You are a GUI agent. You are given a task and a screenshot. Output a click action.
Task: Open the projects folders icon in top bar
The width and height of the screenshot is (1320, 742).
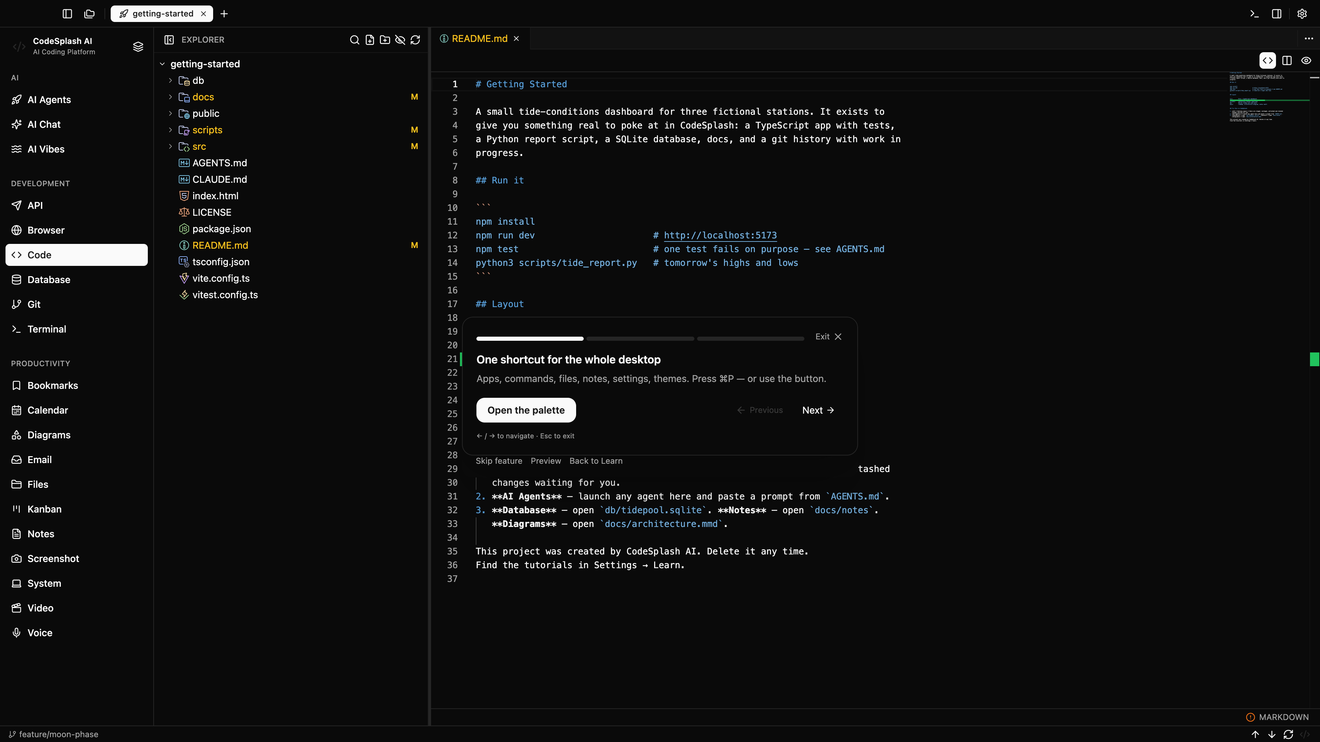pyautogui.click(x=90, y=14)
